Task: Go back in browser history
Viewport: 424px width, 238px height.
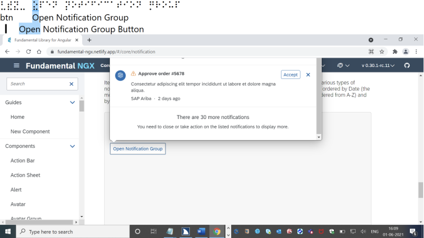Action: 8,52
